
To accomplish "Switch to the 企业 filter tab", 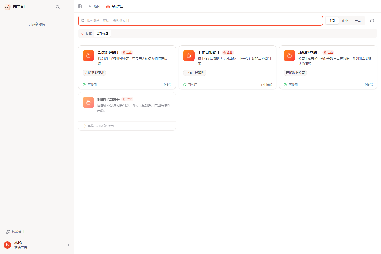I will pyautogui.click(x=345, y=21).
